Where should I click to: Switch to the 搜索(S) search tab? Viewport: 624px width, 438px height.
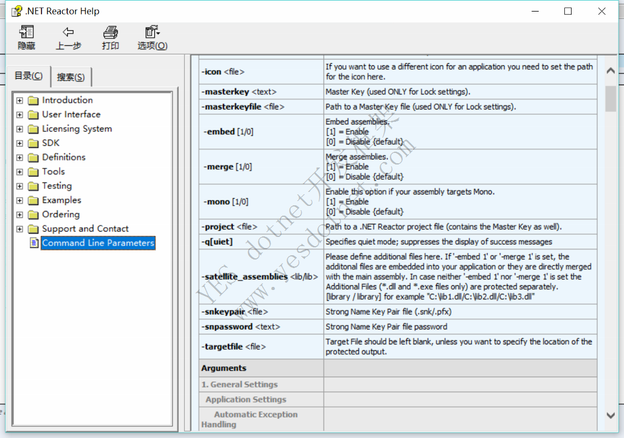pos(71,77)
